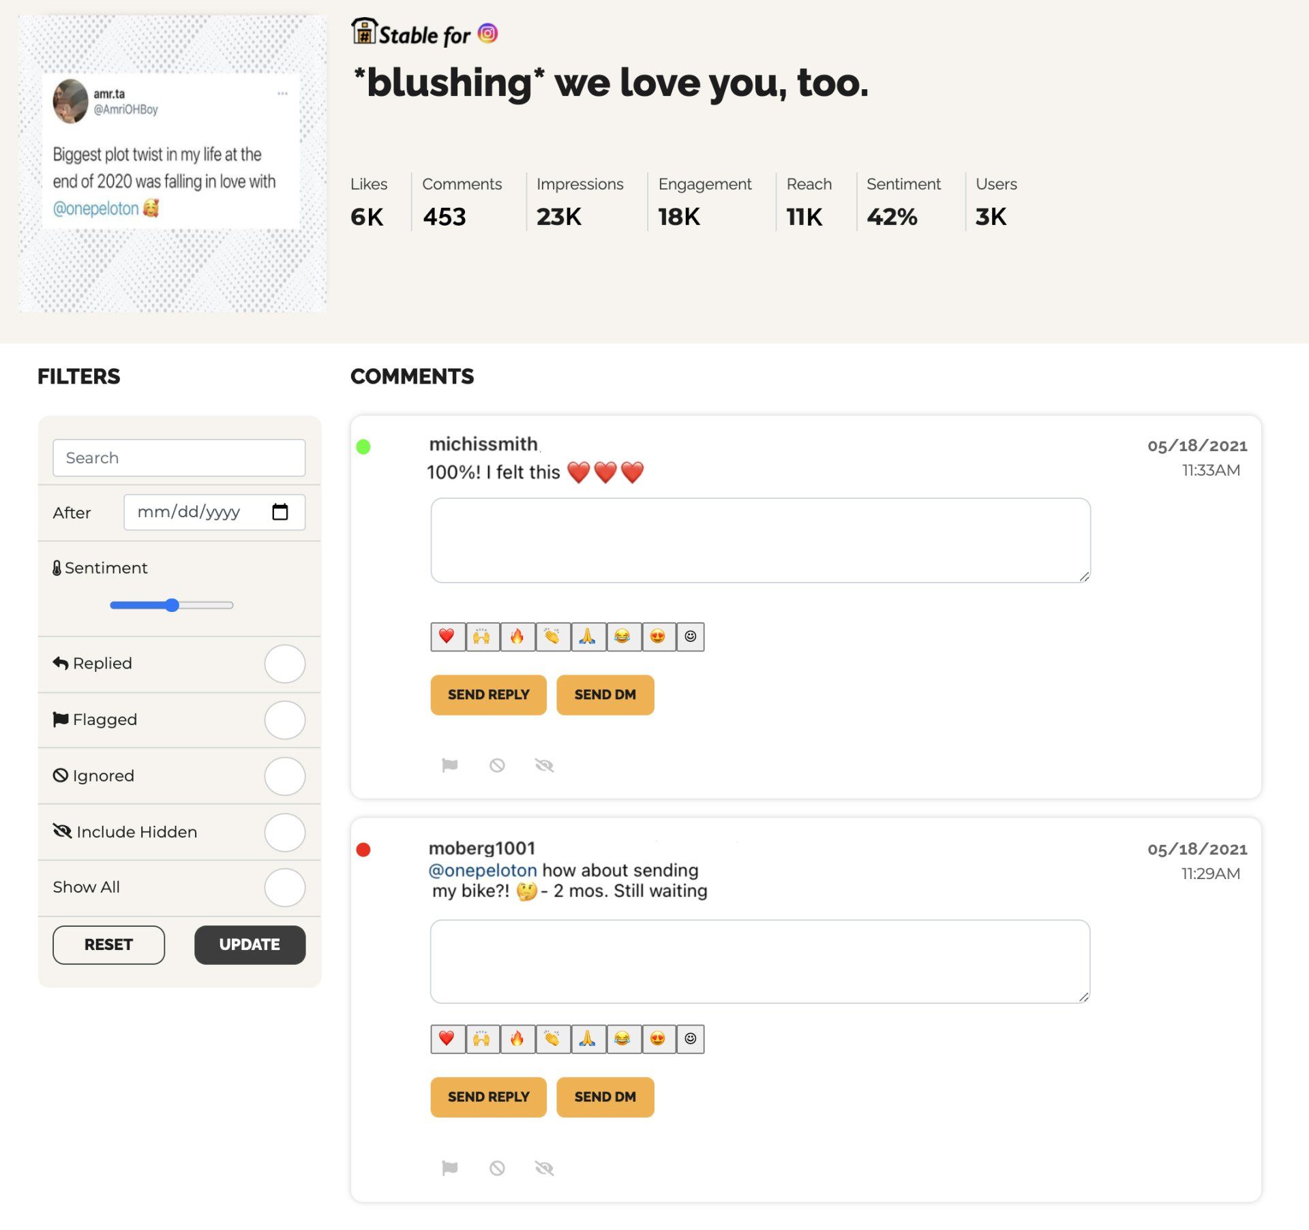Toggle the Include Hidden filter
Viewport: 1309px width, 1230px height.
click(x=285, y=833)
